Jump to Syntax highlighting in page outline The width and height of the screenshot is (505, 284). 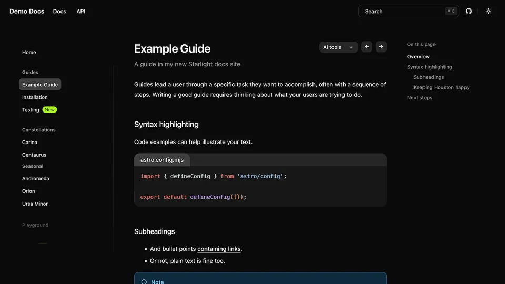(430, 67)
